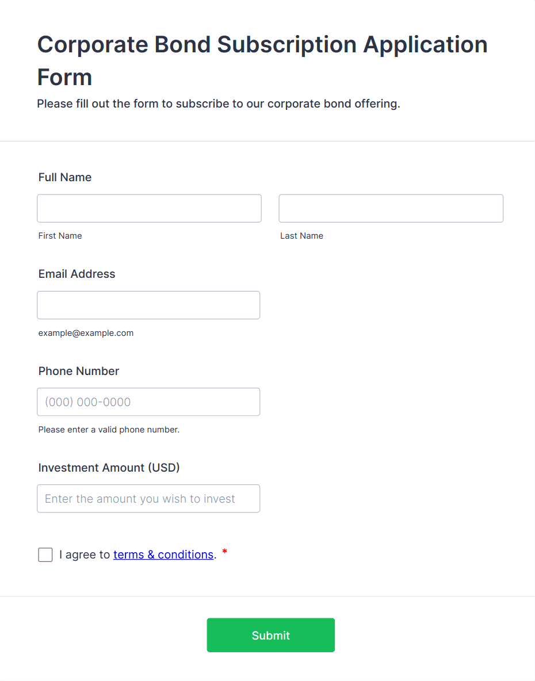535x681 pixels.
Task: Click the Phone Number input box
Action: tap(148, 402)
